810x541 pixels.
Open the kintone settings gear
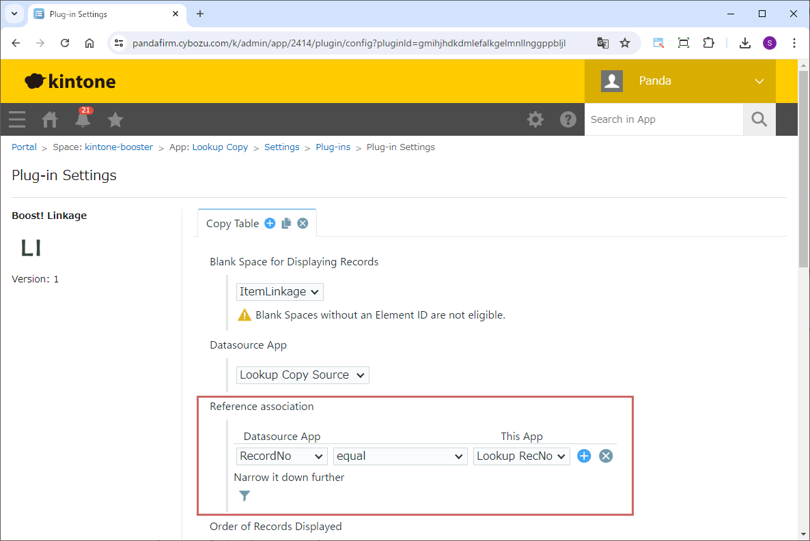click(535, 119)
